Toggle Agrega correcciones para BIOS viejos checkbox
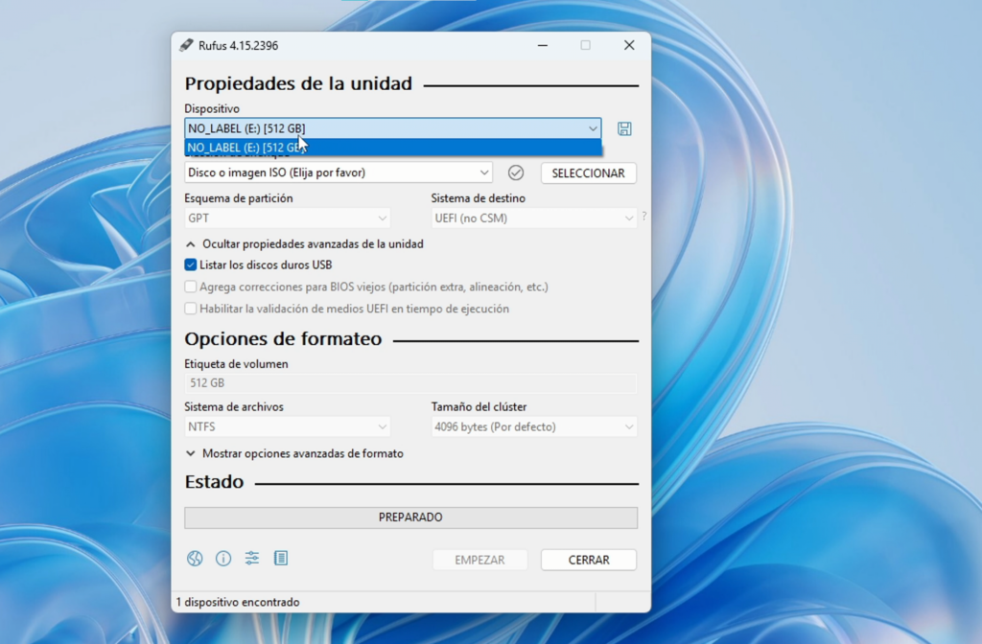982x644 pixels. pyautogui.click(x=191, y=287)
